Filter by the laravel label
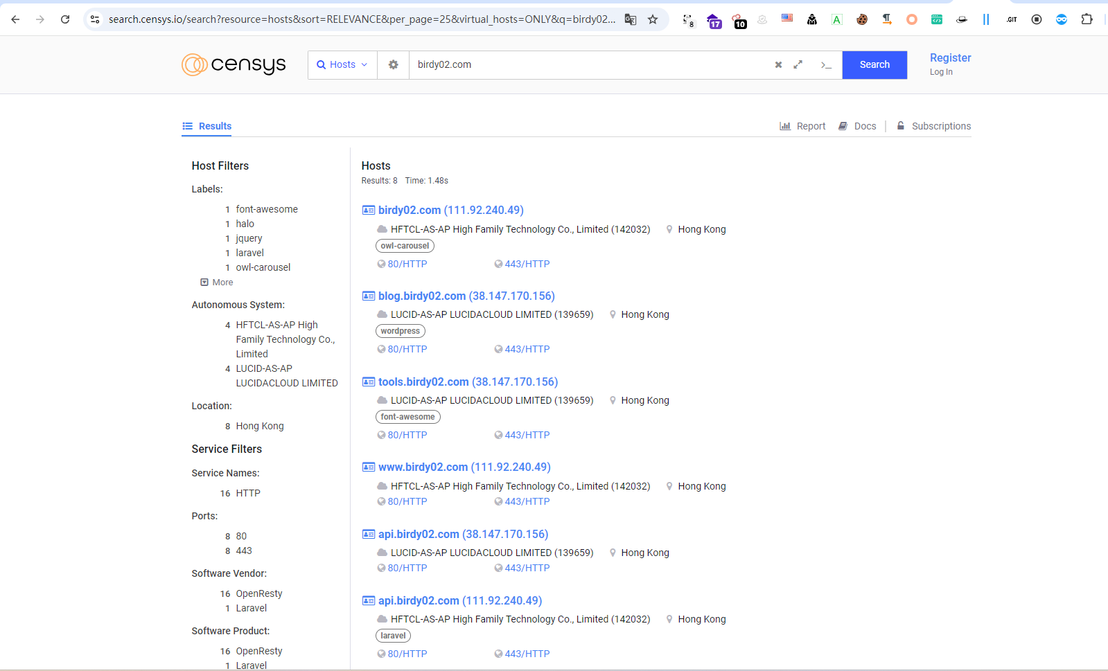The width and height of the screenshot is (1108, 671). (x=249, y=253)
